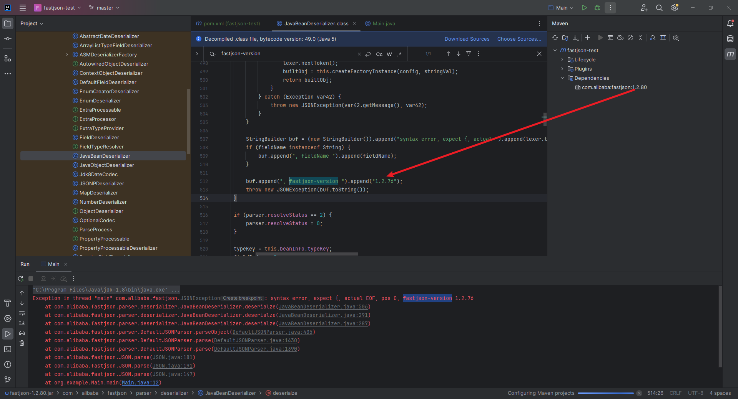738x399 pixels.
Task: Clear console with trash icon
Action: pyautogui.click(x=22, y=343)
